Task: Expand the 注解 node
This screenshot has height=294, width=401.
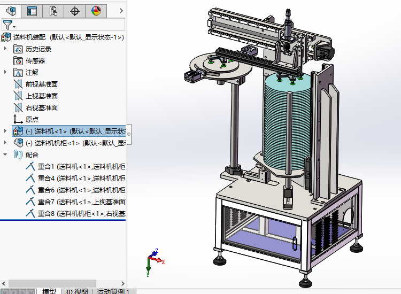Action: [x=5, y=72]
